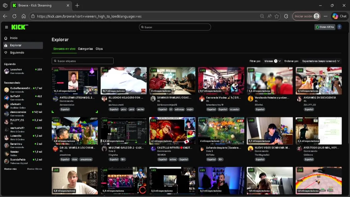Click Natalan avatar in sidebar

(7, 153)
